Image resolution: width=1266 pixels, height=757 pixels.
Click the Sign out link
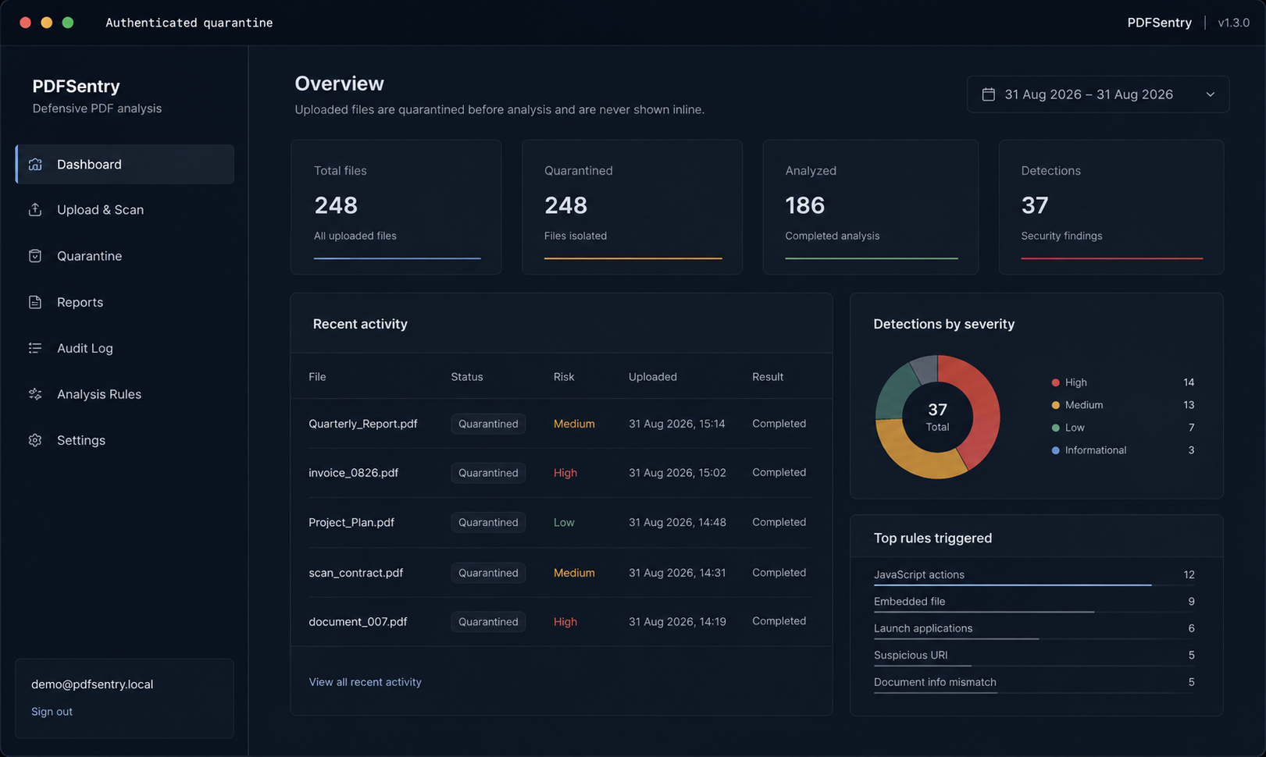[52, 712]
